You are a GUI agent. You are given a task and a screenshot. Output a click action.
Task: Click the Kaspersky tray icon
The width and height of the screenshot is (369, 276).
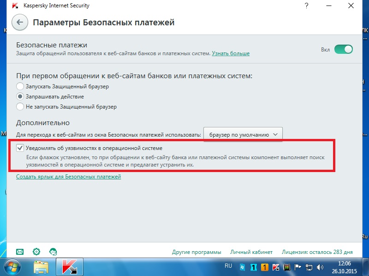pyautogui.click(x=275, y=267)
